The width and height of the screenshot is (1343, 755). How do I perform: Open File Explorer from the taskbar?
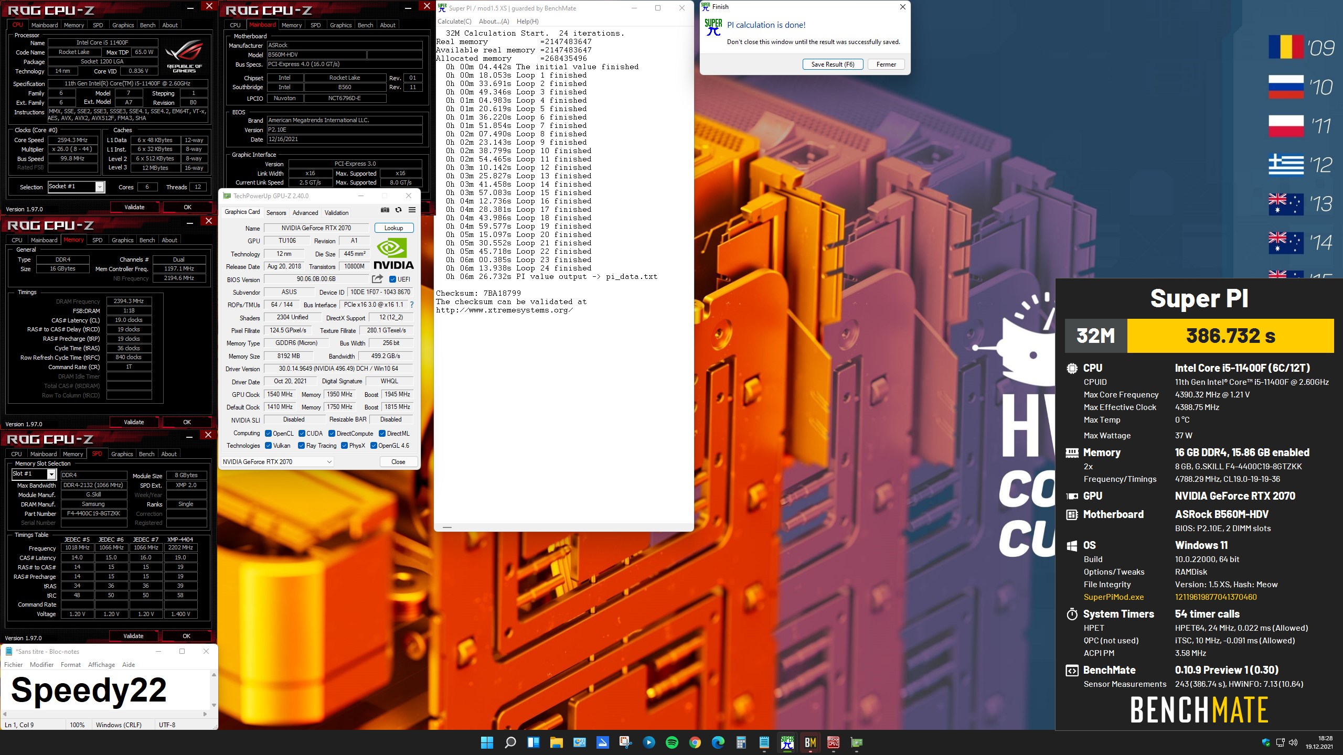pyautogui.click(x=557, y=742)
